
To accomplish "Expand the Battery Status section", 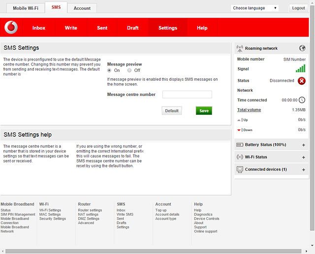I will click(303, 145).
